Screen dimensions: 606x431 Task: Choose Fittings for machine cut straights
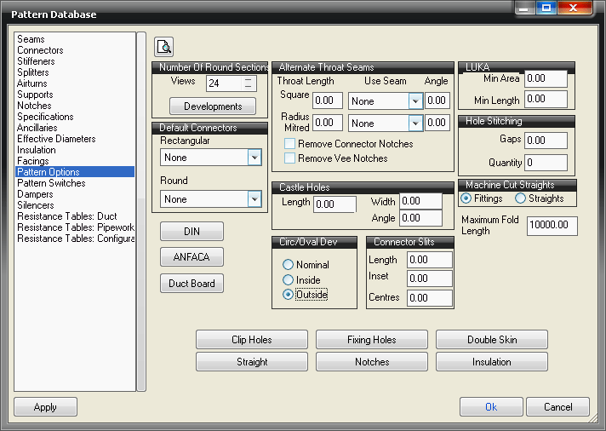click(x=466, y=198)
